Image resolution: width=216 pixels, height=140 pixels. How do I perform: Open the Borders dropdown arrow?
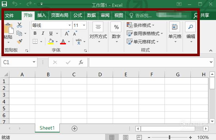[x=41, y=42]
